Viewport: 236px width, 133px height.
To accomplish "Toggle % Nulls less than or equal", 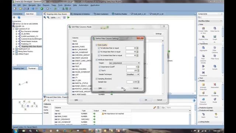I will click(x=99, y=48).
